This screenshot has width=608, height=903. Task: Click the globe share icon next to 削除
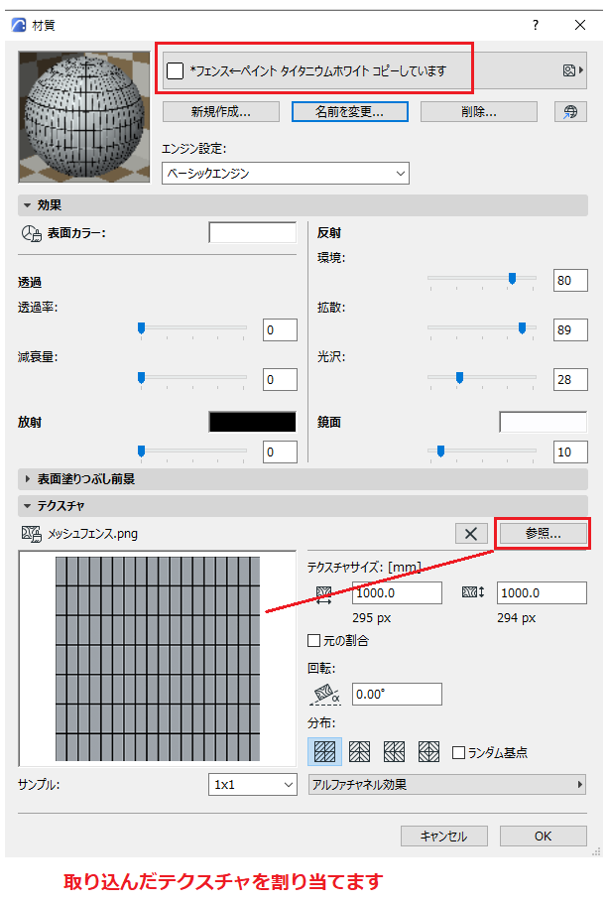570,112
